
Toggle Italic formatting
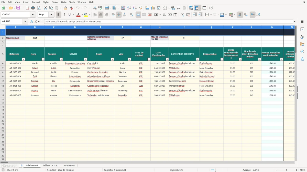pyautogui.click(x=64, y=15)
